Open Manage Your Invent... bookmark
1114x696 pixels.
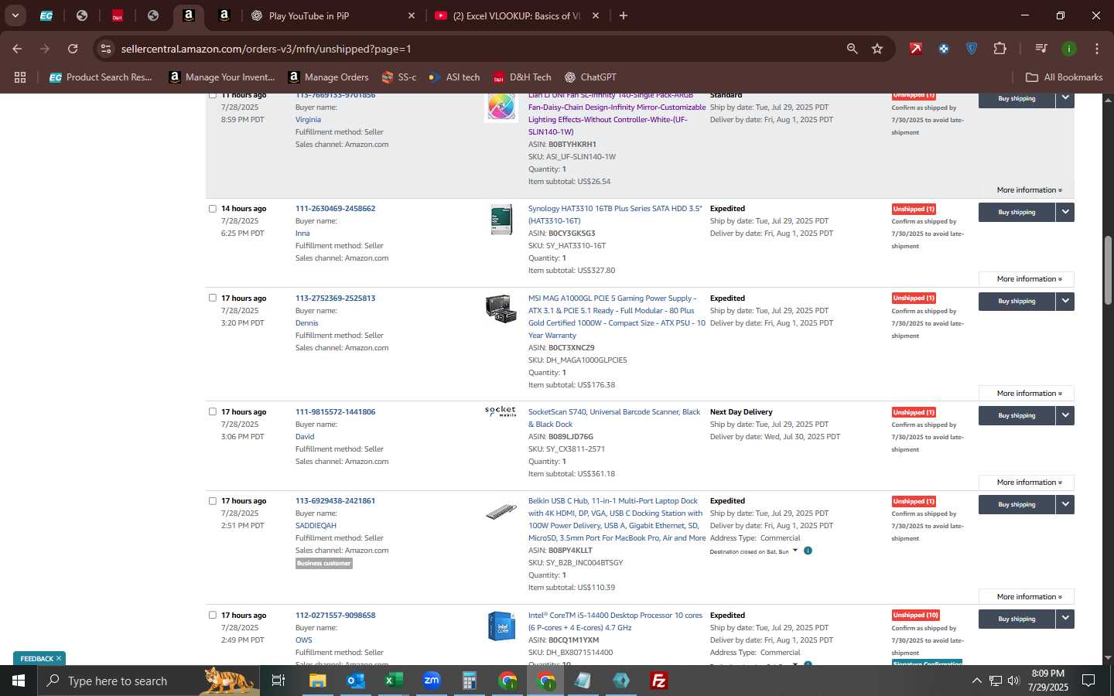(x=223, y=77)
